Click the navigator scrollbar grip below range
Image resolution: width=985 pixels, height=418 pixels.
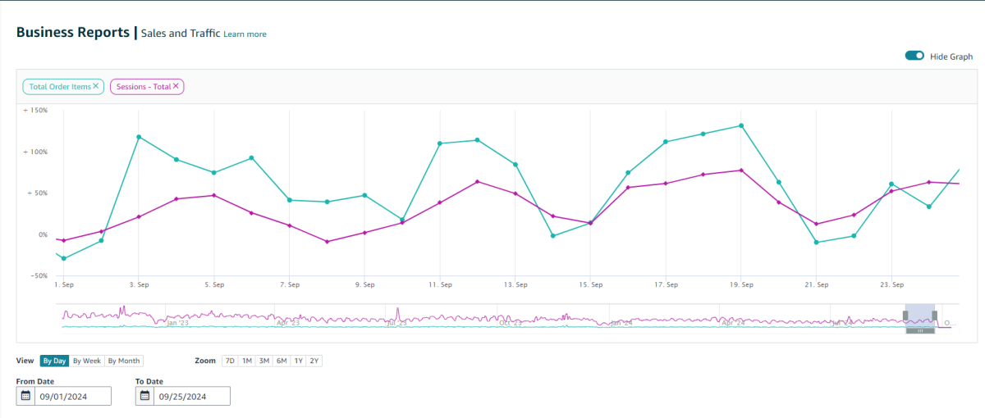coord(920,330)
